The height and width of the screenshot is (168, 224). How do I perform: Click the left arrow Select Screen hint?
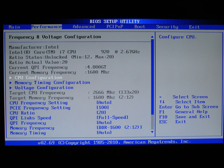pos(183,97)
